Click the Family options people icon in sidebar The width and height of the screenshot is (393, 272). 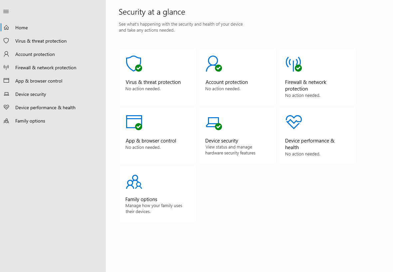[6, 121]
